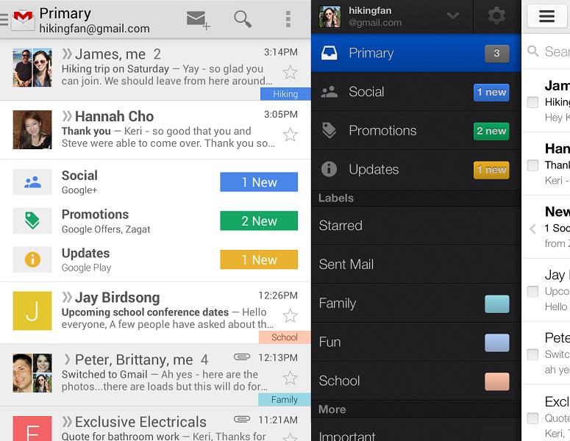This screenshot has height=441, width=570.
Task: Star the Switched to Gmail conversation
Action: [x=290, y=378]
